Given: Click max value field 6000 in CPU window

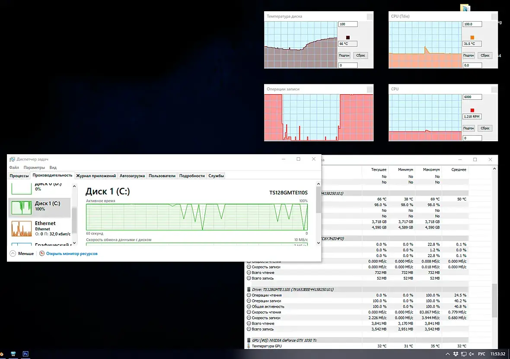Looking at the screenshot, I should [472, 97].
